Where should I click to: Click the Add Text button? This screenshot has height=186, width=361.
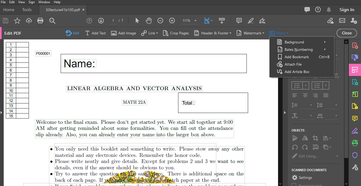pos(95,33)
